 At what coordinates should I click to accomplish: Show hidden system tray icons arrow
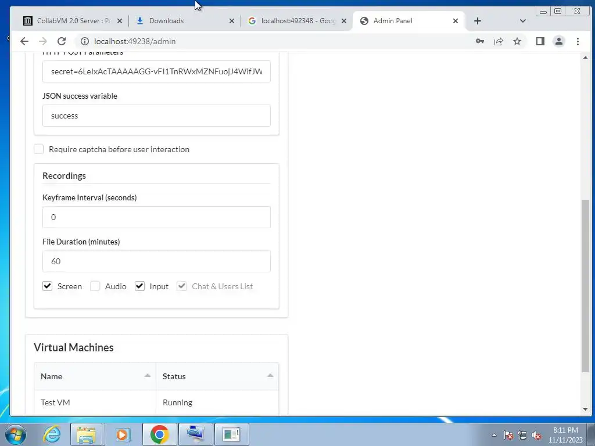pos(494,435)
